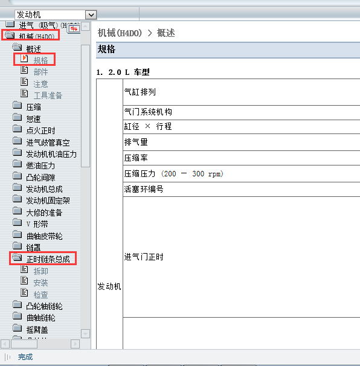The height and width of the screenshot is (366, 360).
Task: Click the active page icon beside 规格
Action: click(x=24, y=59)
